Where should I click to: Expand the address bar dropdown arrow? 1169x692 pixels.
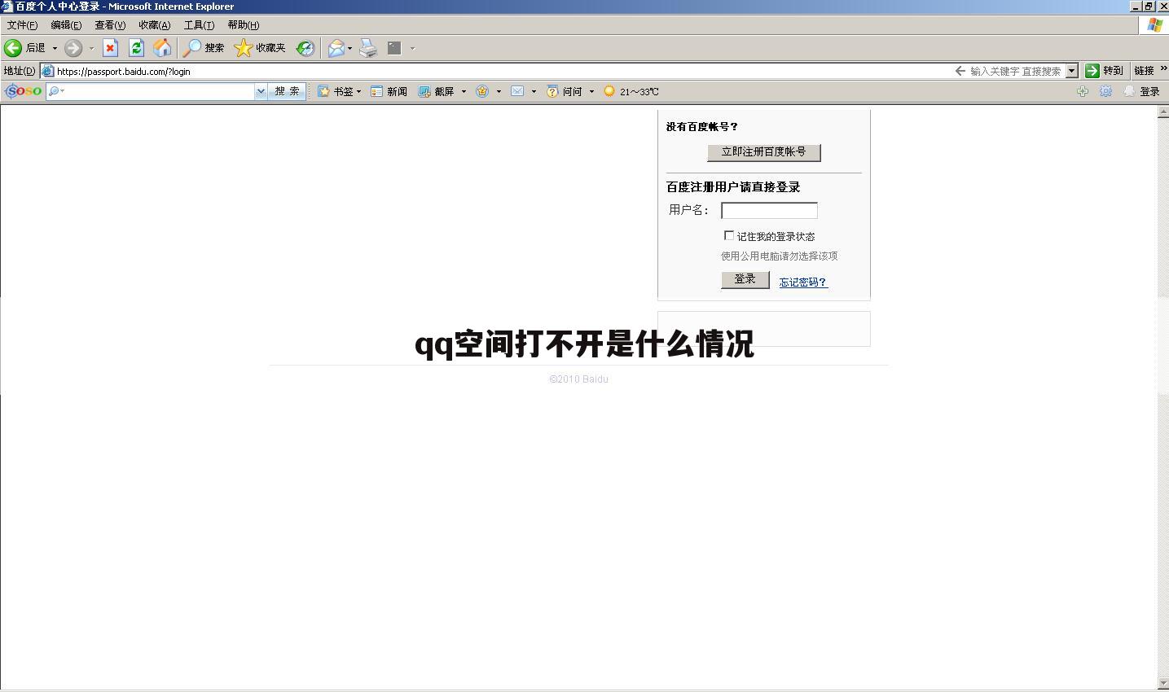pos(1071,71)
